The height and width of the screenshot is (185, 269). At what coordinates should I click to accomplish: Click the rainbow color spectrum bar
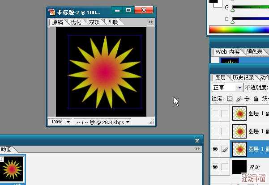click(239, 30)
